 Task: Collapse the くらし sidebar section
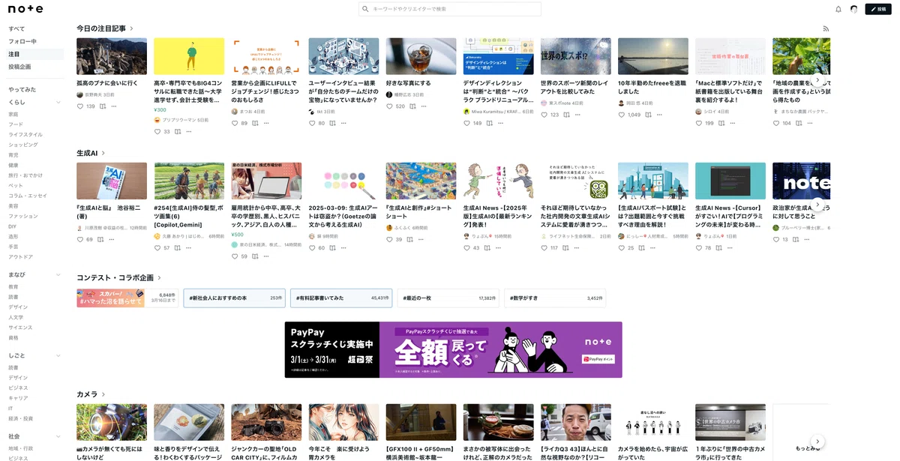(58, 102)
